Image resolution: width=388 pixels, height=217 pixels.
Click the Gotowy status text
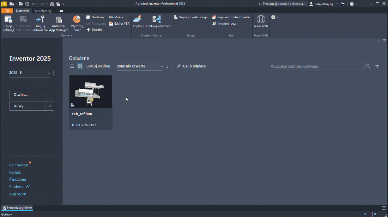7,215
